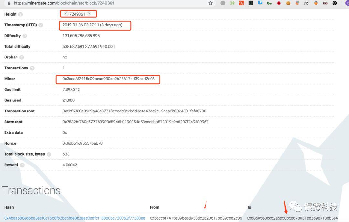Screen dimensions: 349x222
Task: Bookmark this page with the star icon
Action: (211, 3)
